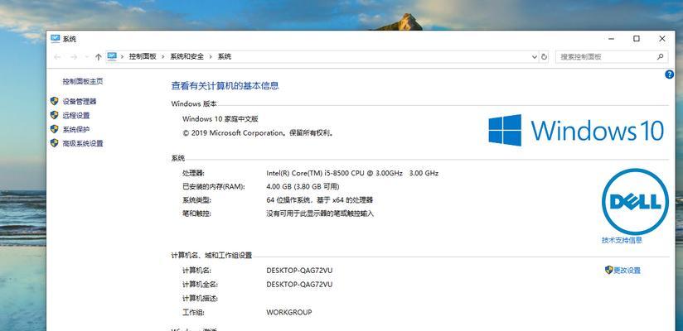Click the magnifier search icon
The image size is (683, 331).
661,56
